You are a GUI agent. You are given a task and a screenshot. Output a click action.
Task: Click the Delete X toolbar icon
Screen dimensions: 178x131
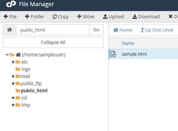(171, 17)
